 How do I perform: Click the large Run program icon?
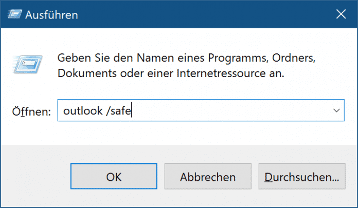point(30,64)
